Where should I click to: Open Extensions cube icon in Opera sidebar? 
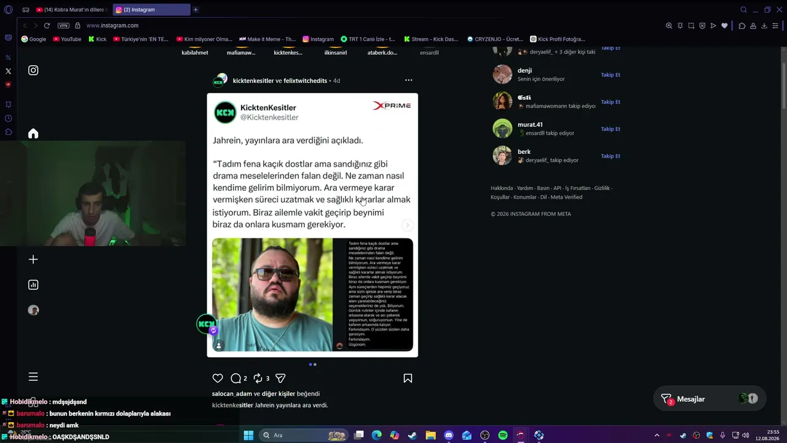click(x=8, y=132)
